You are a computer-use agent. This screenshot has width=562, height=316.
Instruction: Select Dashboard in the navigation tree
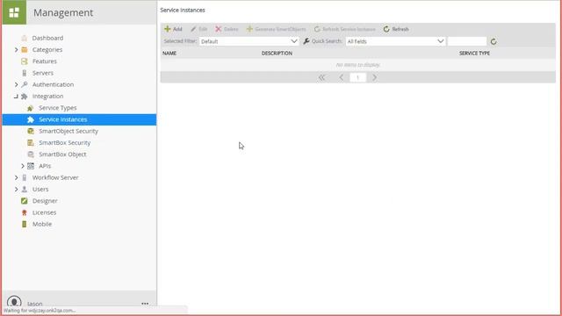coord(47,38)
